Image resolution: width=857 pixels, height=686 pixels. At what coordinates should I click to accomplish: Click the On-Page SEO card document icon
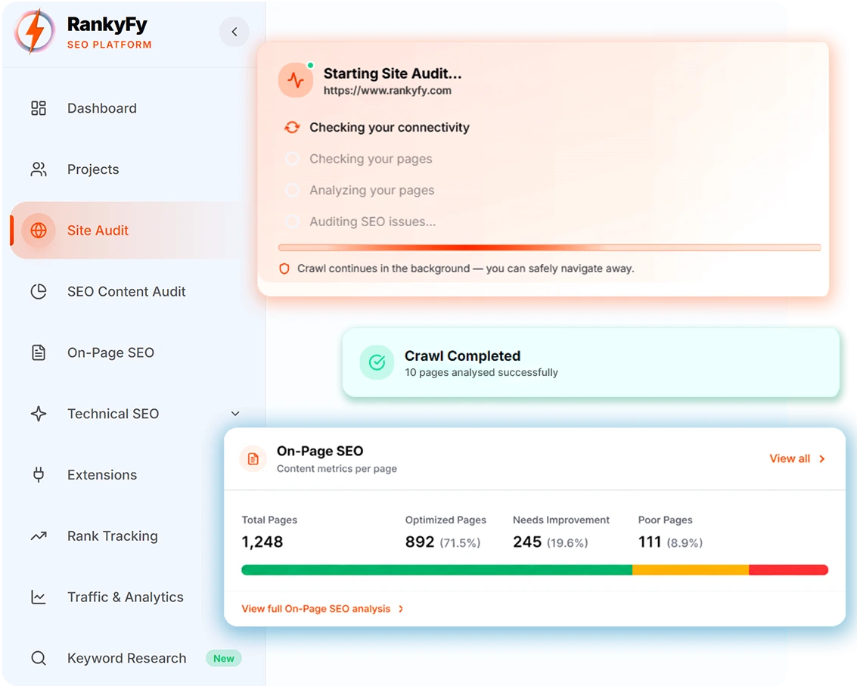pyautogui.click(x=253, y=458)
